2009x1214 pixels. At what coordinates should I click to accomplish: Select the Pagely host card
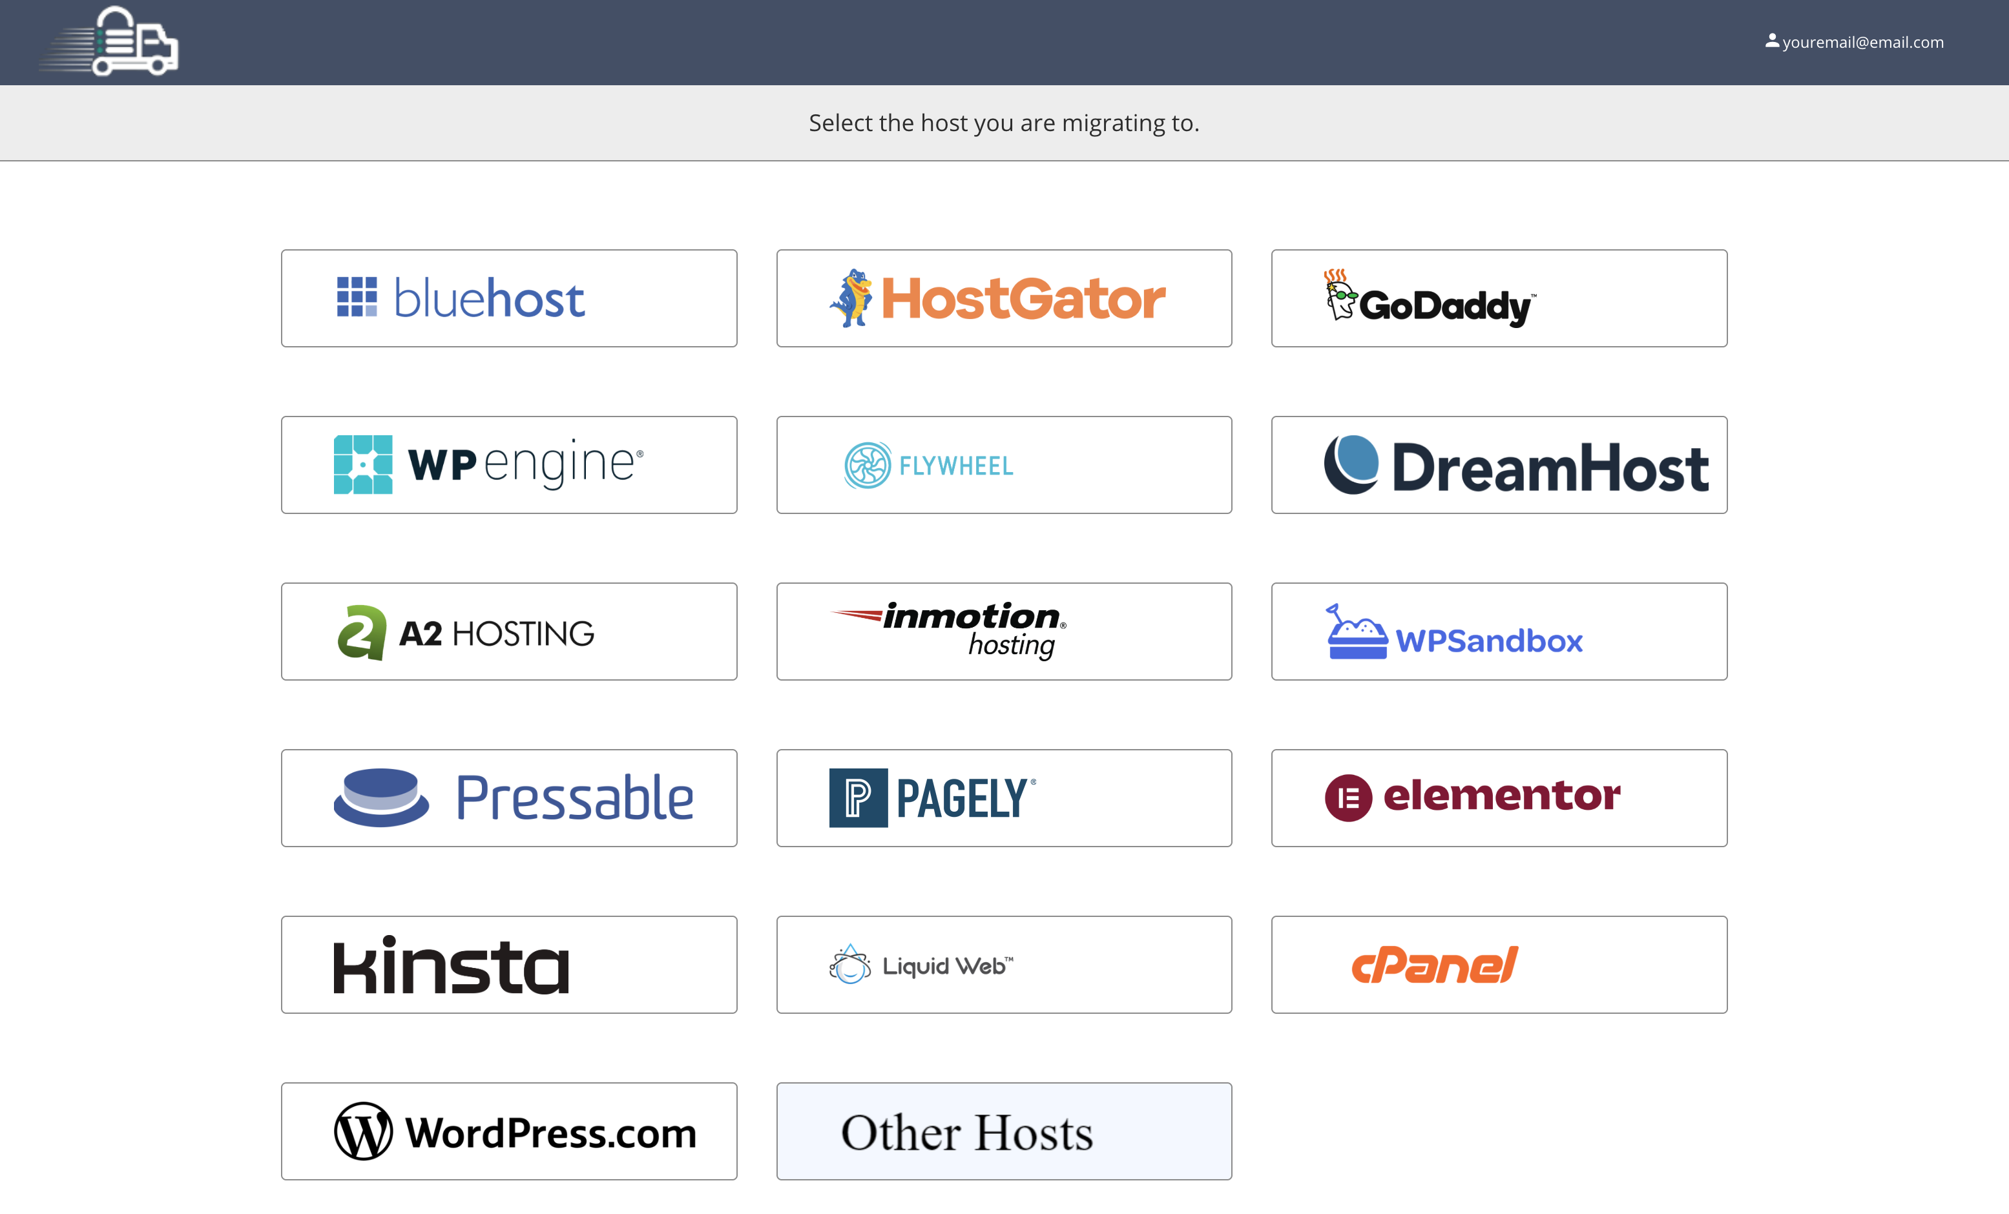point(1004,798)
